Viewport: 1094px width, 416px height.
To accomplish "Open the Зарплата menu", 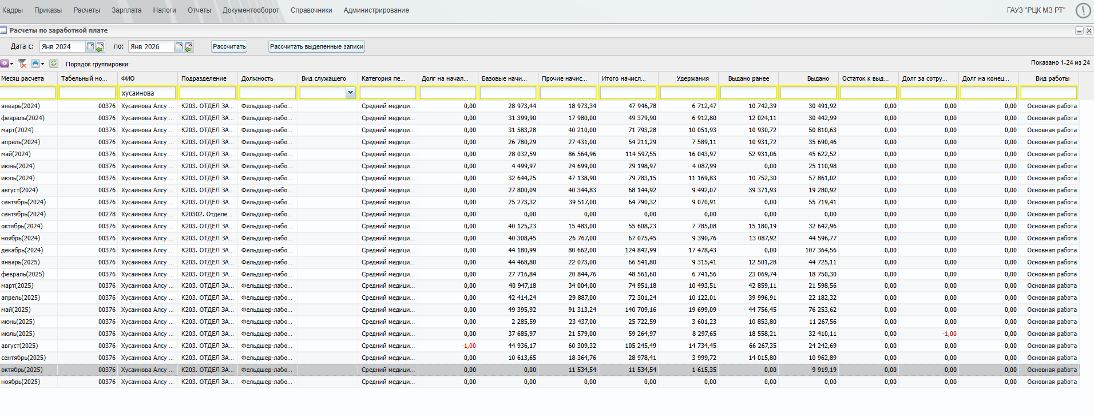I will click(126, 10).
